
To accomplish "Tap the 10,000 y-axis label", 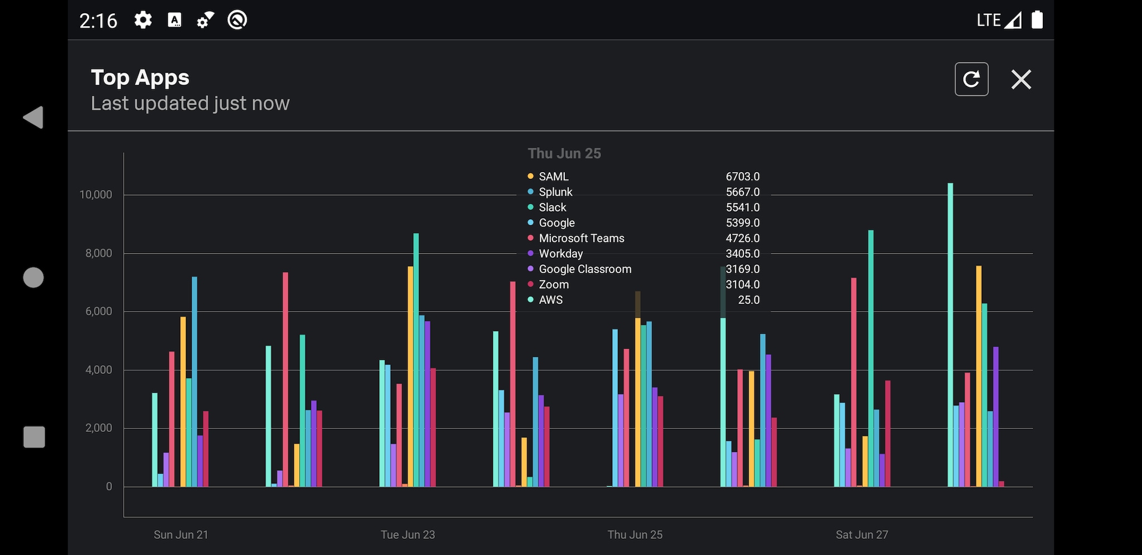I will point(95,194).
